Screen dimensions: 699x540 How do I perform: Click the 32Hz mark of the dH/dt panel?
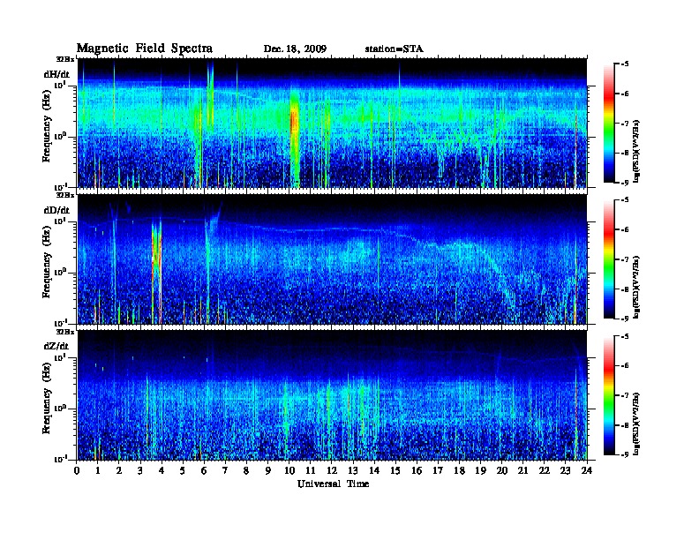tap(65, 59)
